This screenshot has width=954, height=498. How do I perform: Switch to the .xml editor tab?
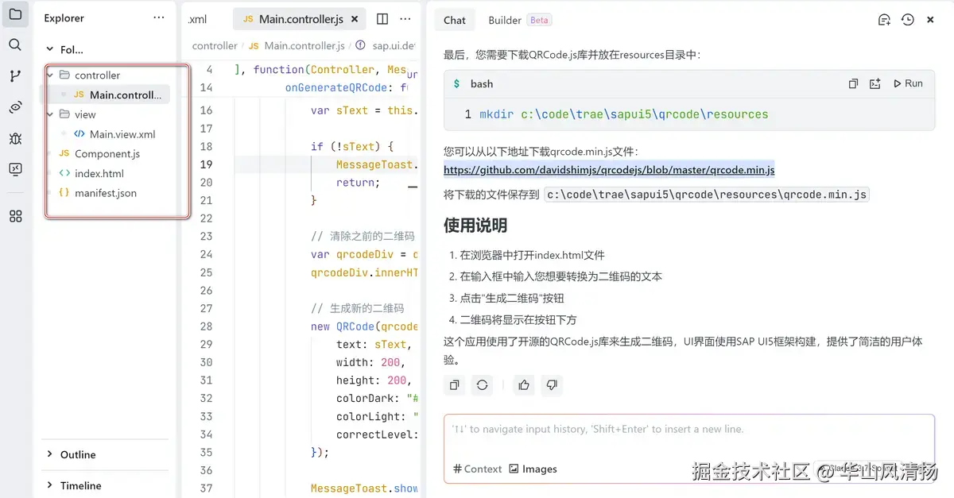click(x=198, y=19)
